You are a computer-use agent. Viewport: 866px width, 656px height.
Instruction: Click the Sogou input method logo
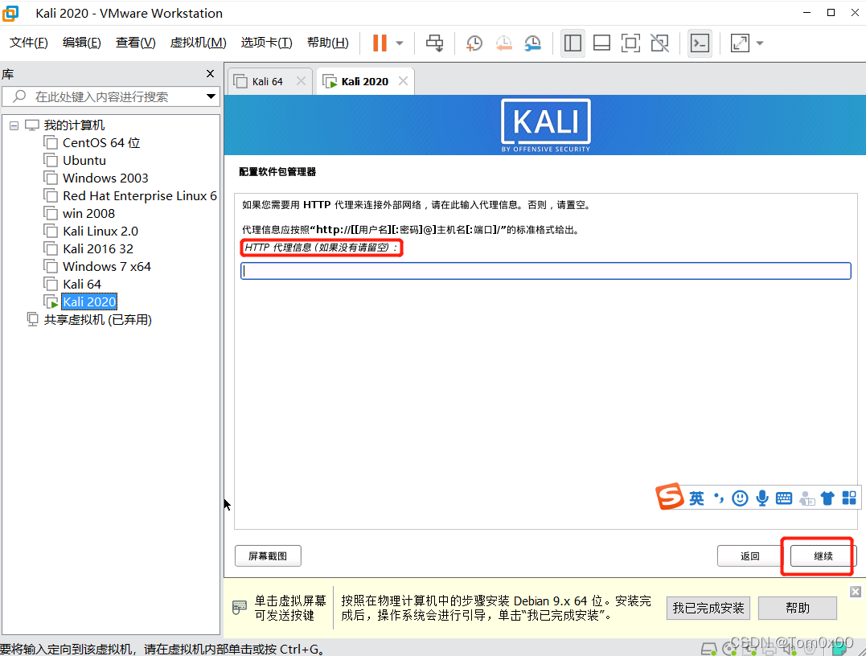point(669,496)
